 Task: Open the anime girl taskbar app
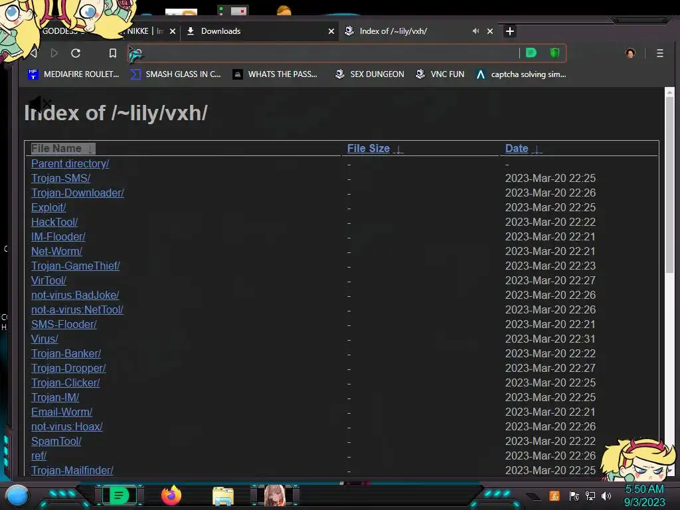coord(275,495)
